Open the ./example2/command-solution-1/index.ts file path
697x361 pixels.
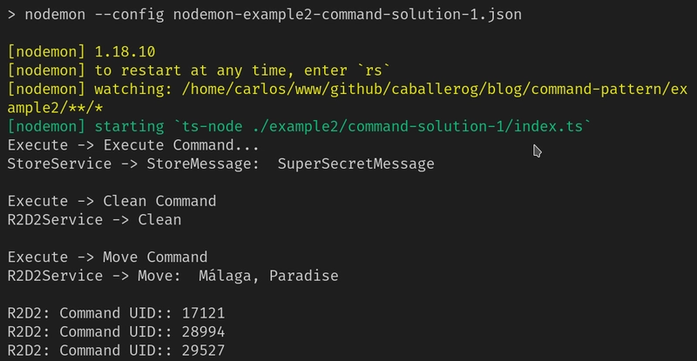(417, 126)
